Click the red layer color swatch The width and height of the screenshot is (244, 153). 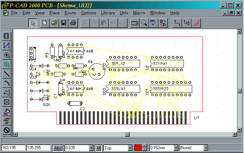click(138, 148)
